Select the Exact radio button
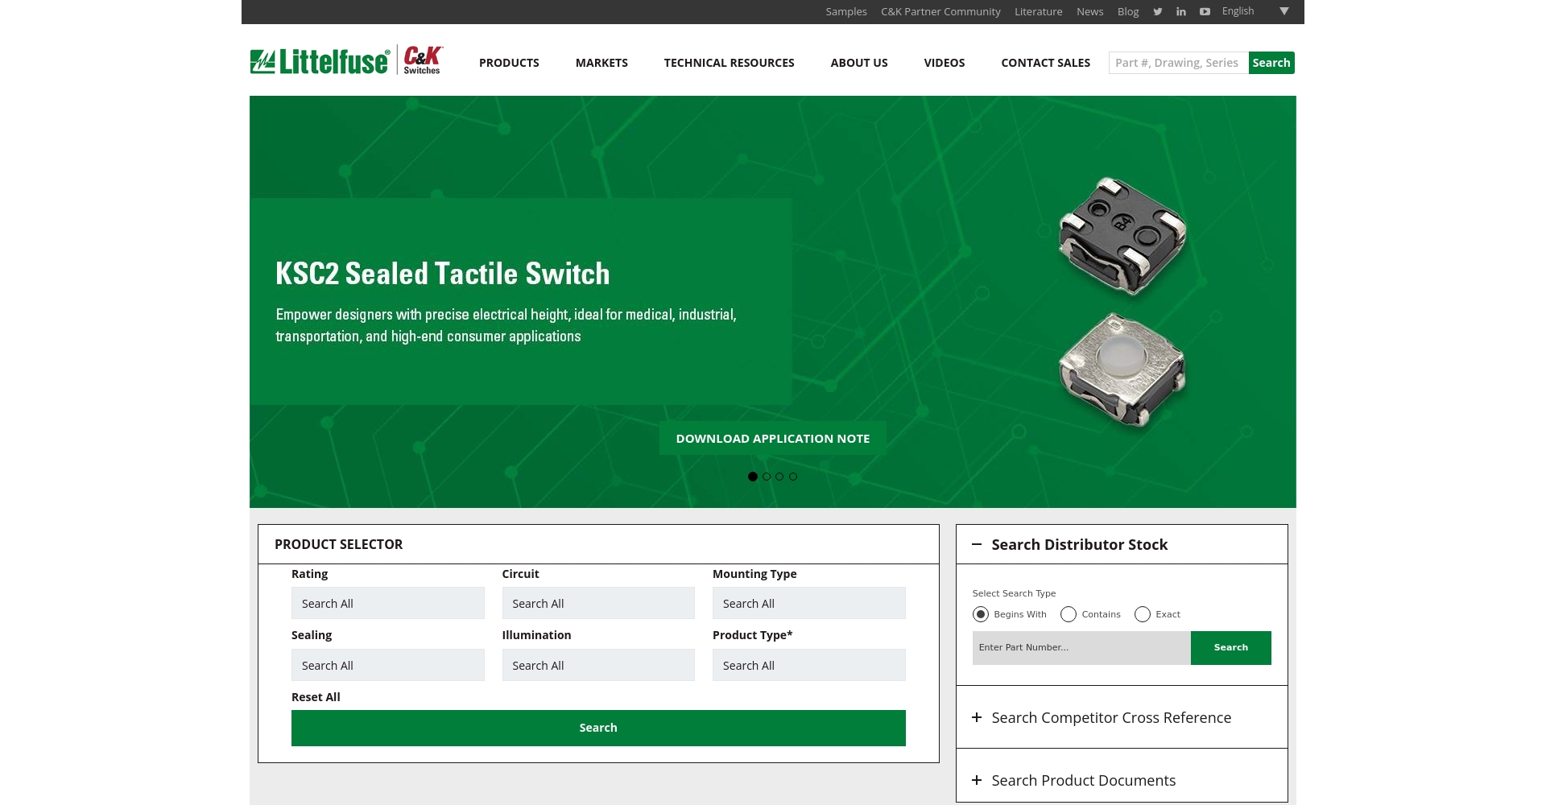The width and height of the screenshot is (1546, 805). [x=1143, y=614]
